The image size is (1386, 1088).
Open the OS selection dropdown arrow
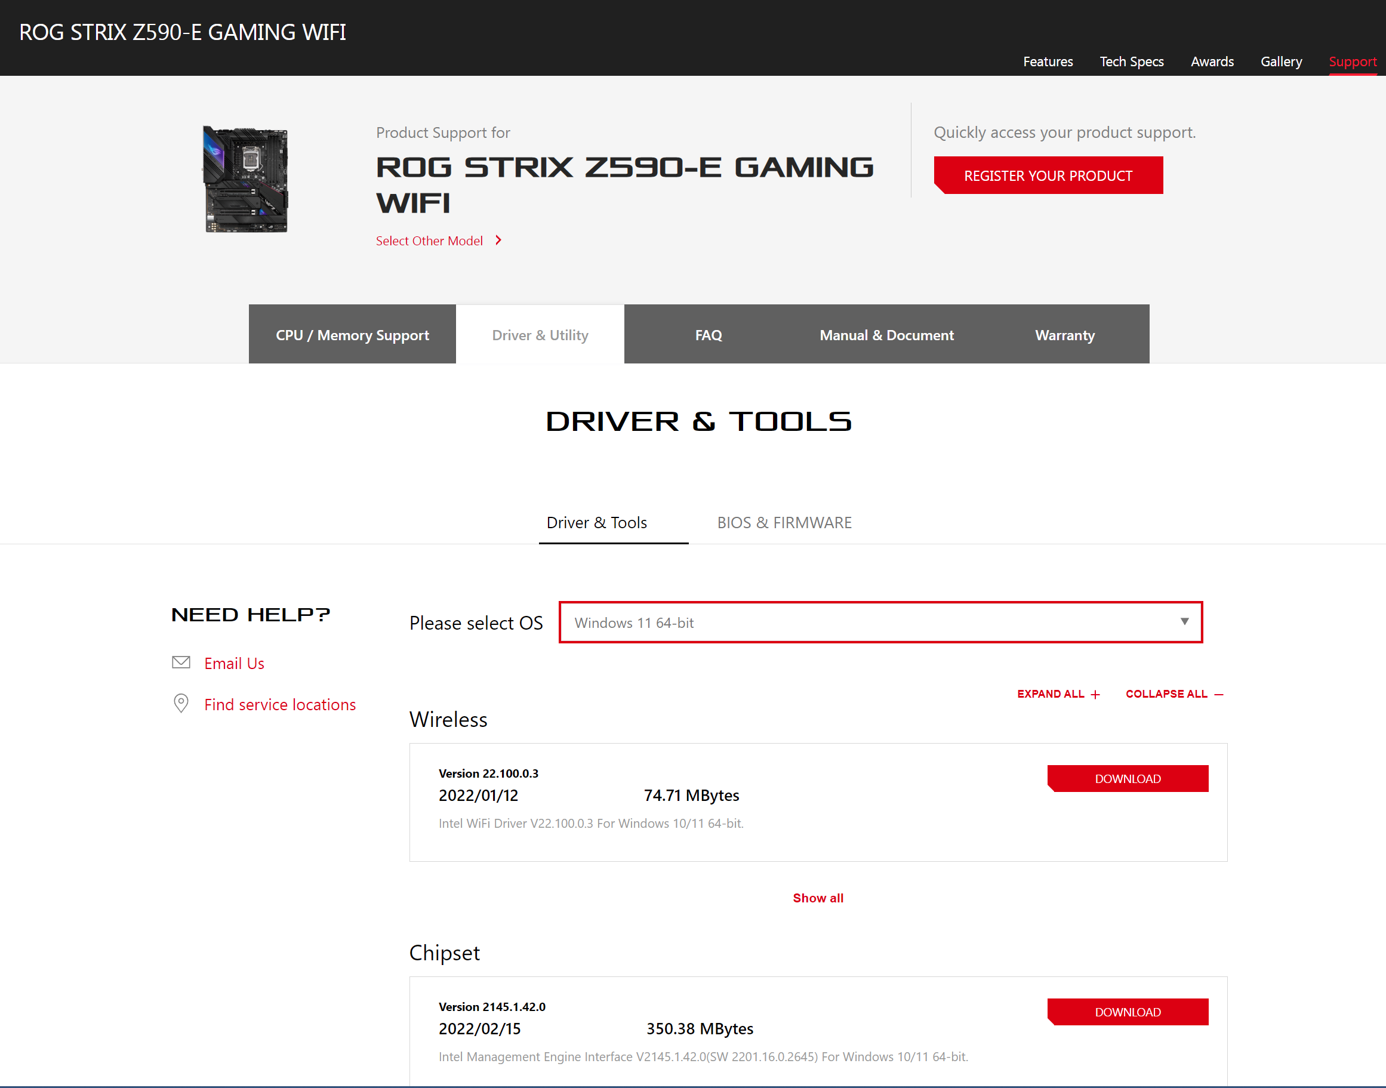(1184, 622)
